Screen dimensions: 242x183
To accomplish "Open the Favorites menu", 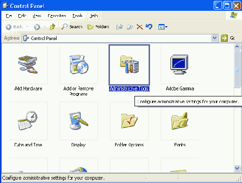I will point(57,16).
